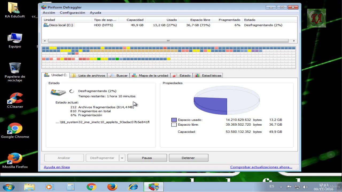Click the network icon in the system tray
The height and width of the screenshot is (192, 342).
tap(297, 187)
